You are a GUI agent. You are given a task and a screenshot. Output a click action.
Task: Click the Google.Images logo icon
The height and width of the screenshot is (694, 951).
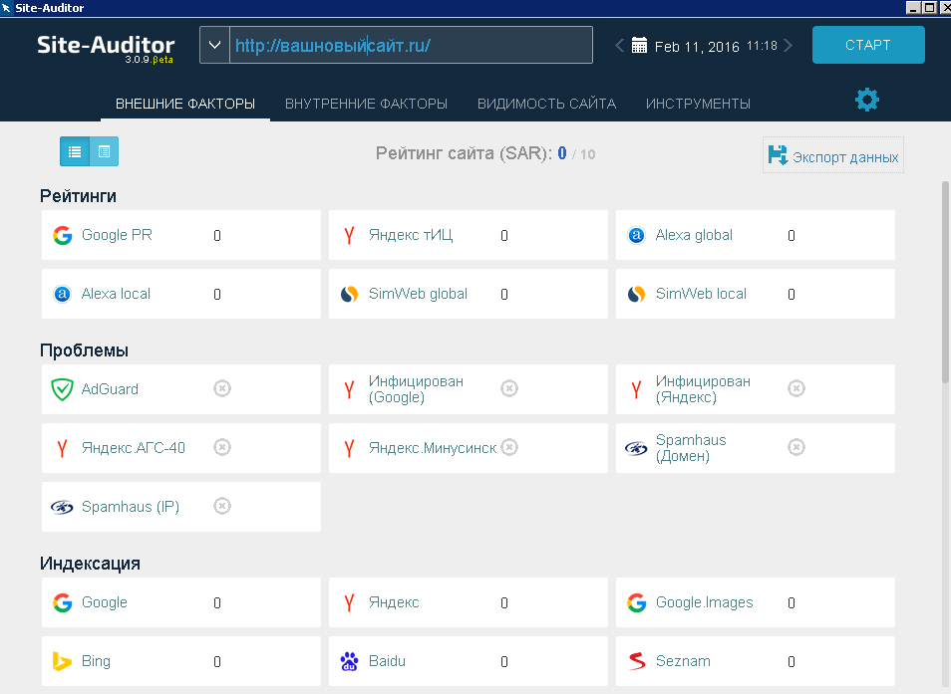pos(636,602)
